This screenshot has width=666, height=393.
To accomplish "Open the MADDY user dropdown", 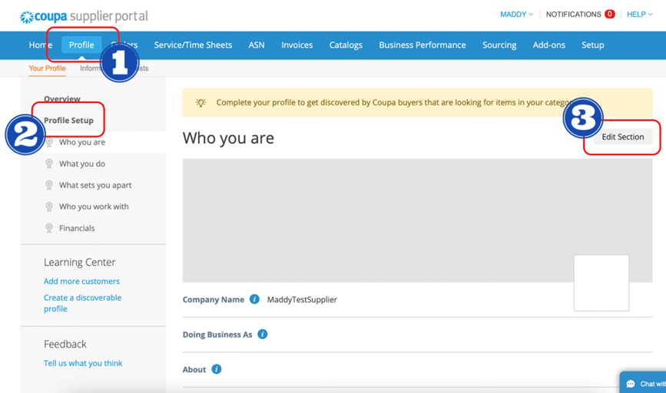I will point(516,15).
